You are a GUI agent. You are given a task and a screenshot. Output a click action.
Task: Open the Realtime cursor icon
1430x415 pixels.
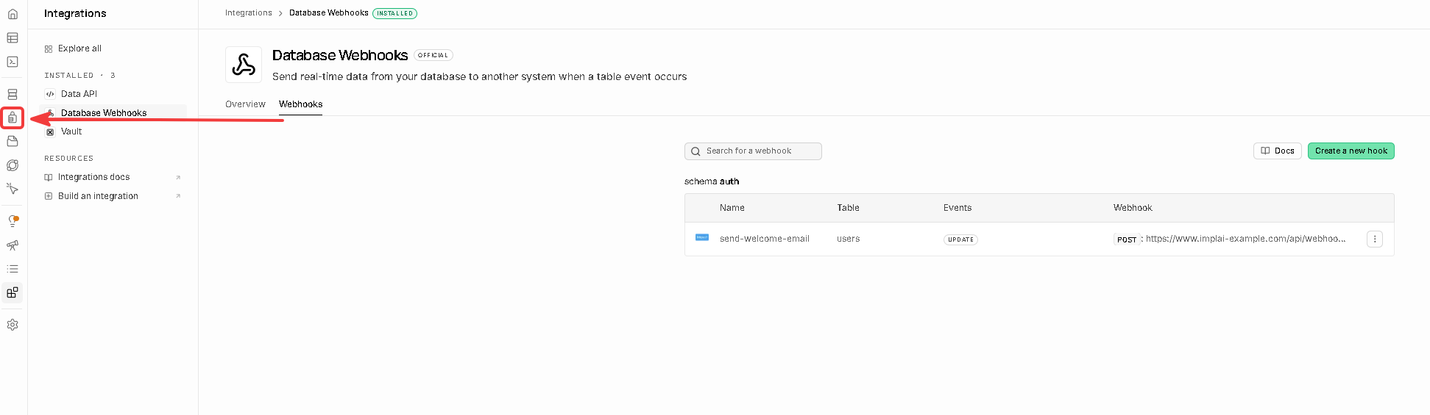coord(13,189)
